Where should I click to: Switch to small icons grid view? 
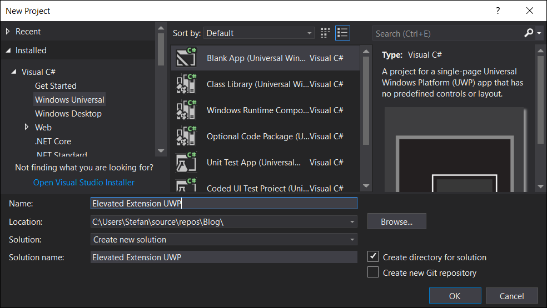325,33
